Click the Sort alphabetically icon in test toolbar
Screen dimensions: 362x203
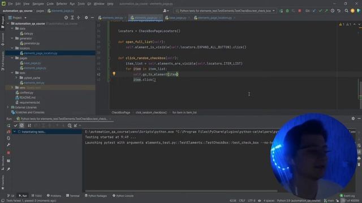click(x=29, y=125)
